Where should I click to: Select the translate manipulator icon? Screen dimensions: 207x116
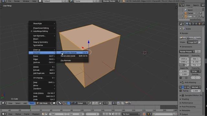click(69, 103)
